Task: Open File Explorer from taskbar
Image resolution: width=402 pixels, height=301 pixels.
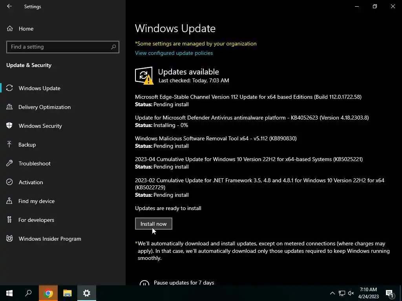Action: tap(68, 293)
